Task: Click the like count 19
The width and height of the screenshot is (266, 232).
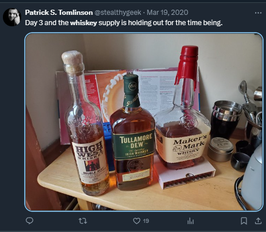Action: (146, 221)
